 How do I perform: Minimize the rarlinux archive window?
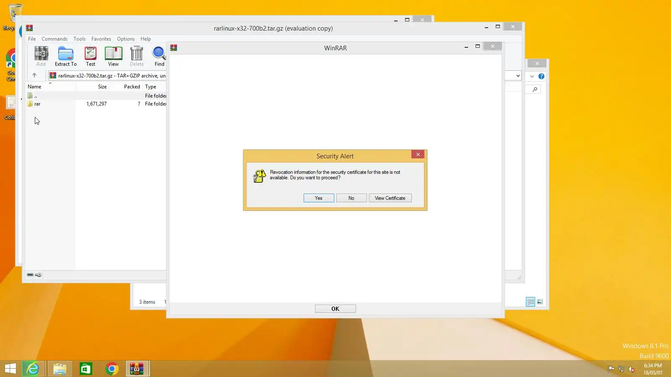click(486, 27)
